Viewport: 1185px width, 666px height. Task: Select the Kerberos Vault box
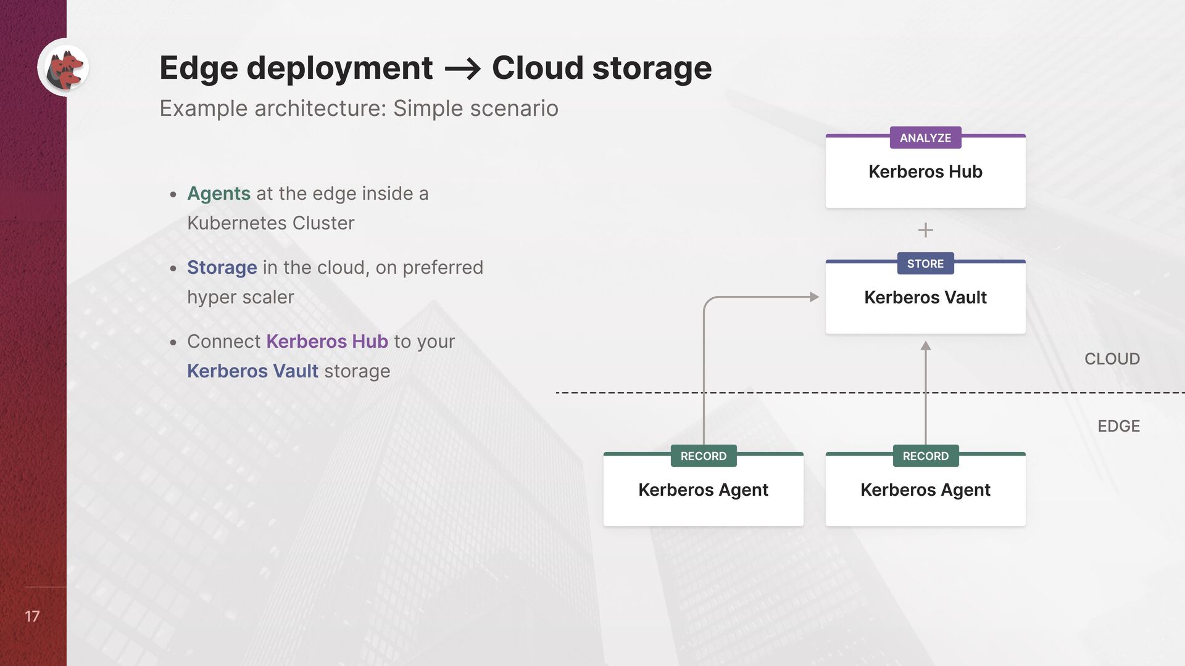click(925, 297)
